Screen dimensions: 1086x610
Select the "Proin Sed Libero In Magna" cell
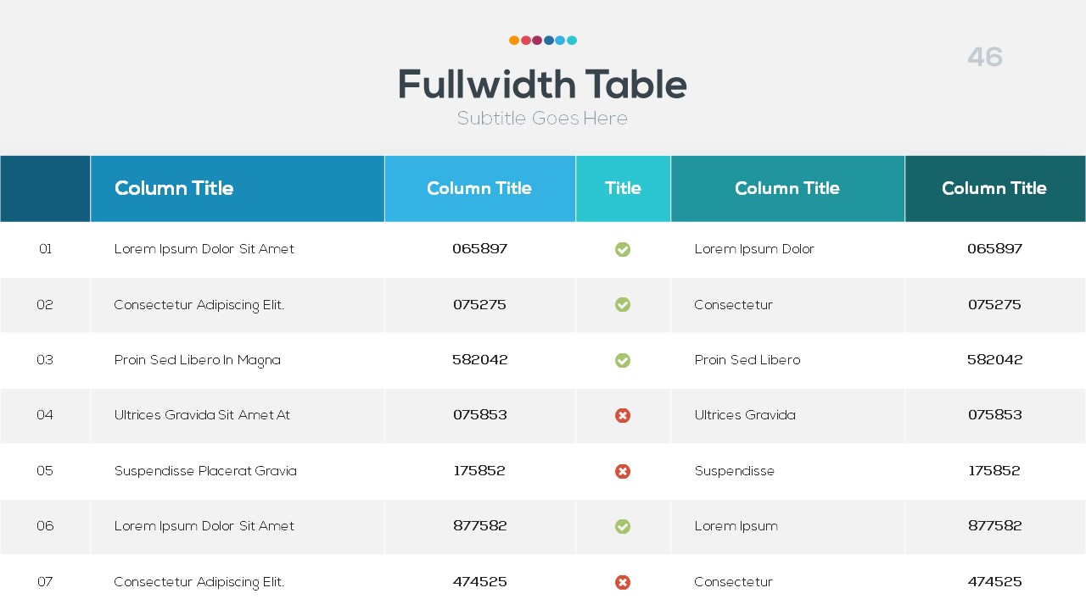tap(198, 360)
